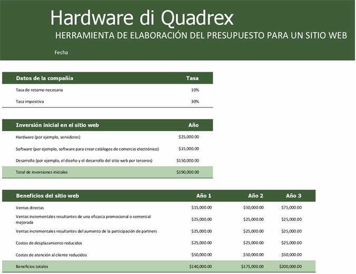This screenshot has width=356, height=274.
Task: Click the "Tasa impositiva" label
Action: 30,102
